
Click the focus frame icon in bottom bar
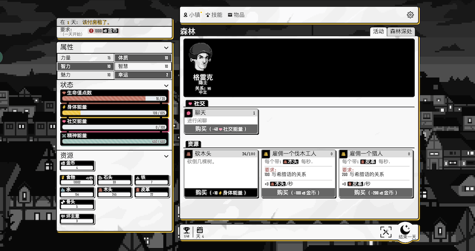(x=386, y=232)
